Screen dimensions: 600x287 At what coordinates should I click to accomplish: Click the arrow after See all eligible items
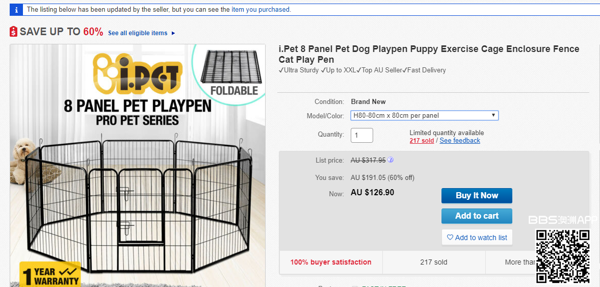[x=173, y=34]
